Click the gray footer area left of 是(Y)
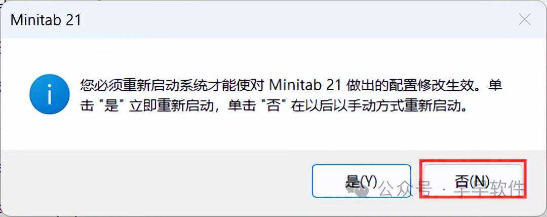Image resolution: width=547 pixels, height=217 pixels. [x=157, y=180]
